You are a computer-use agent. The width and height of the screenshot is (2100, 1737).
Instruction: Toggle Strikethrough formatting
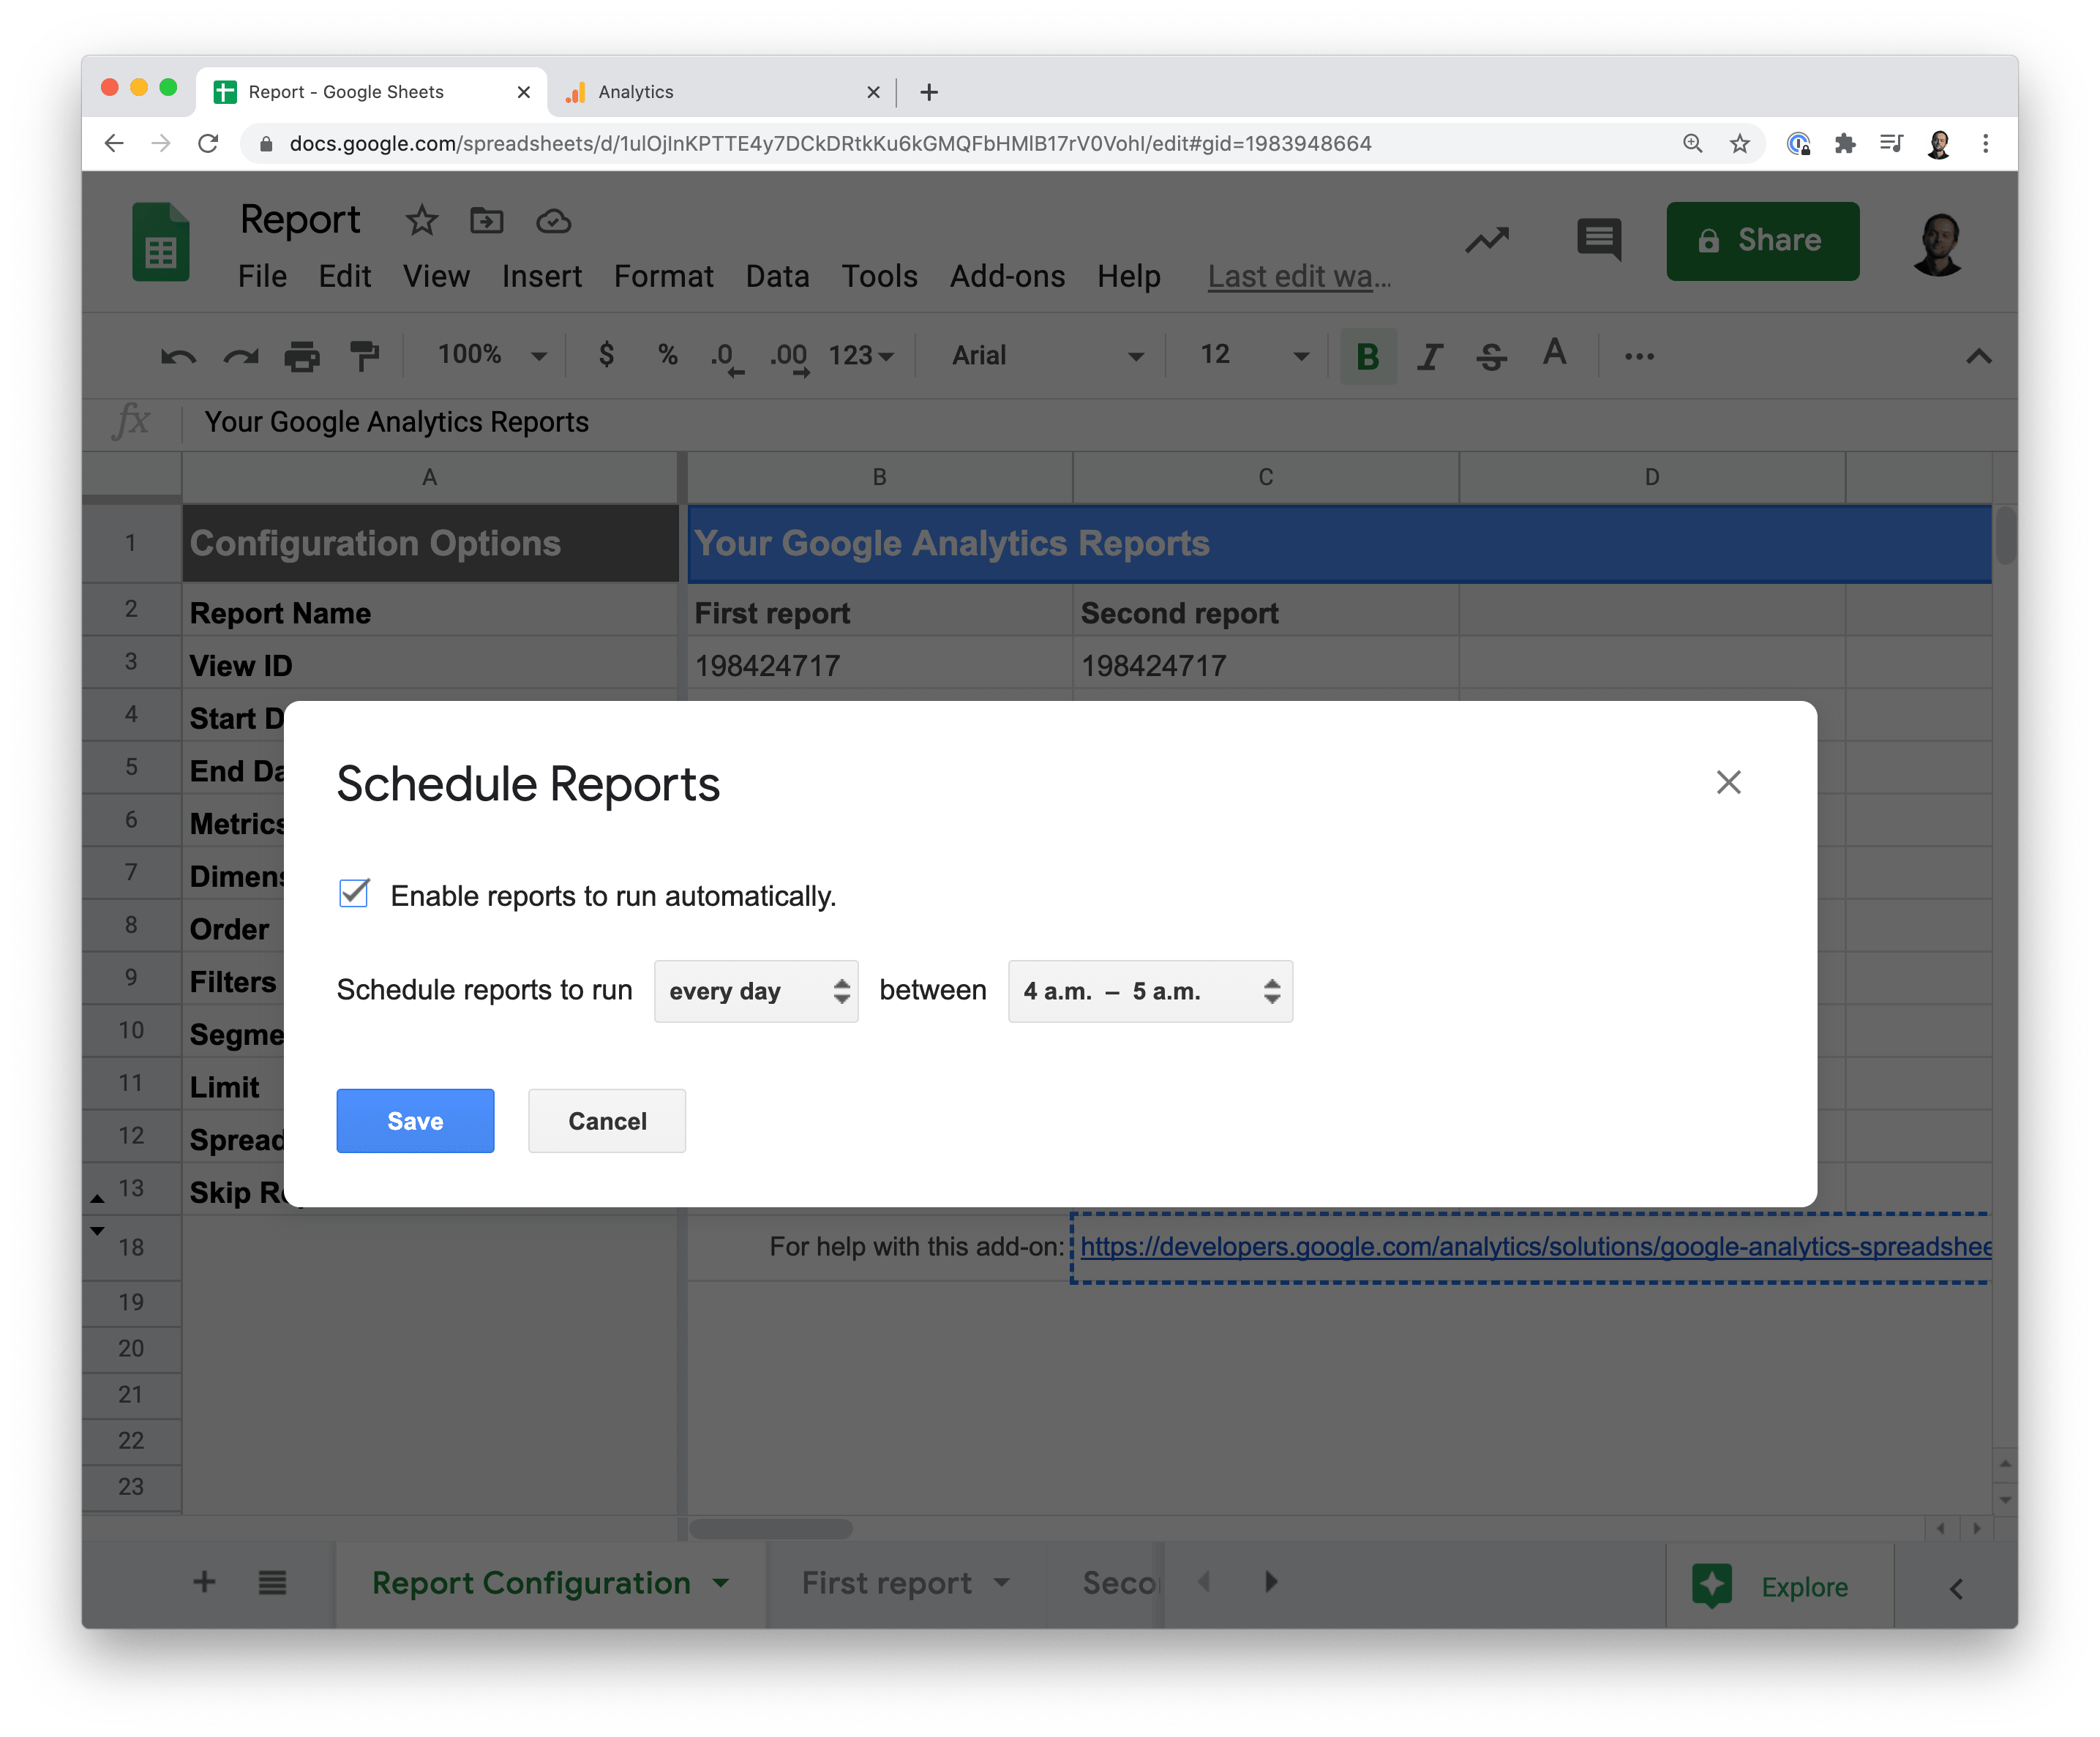point(1491,356)
